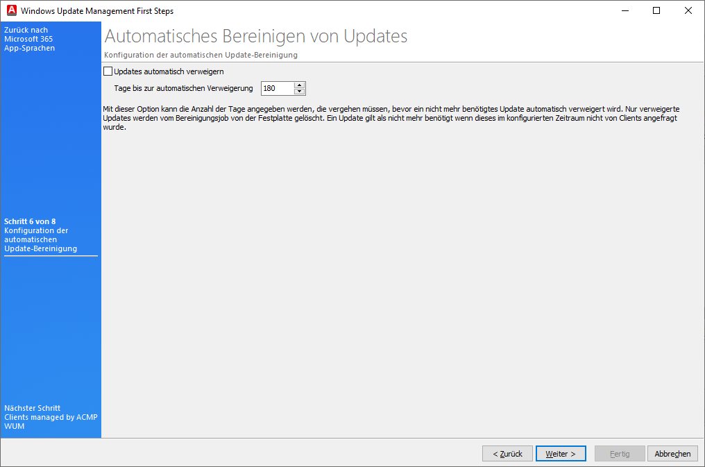This screenshot has width=705, height=467.
Task: Increase days with the spinner up arrow
Action: pos(300,85)
